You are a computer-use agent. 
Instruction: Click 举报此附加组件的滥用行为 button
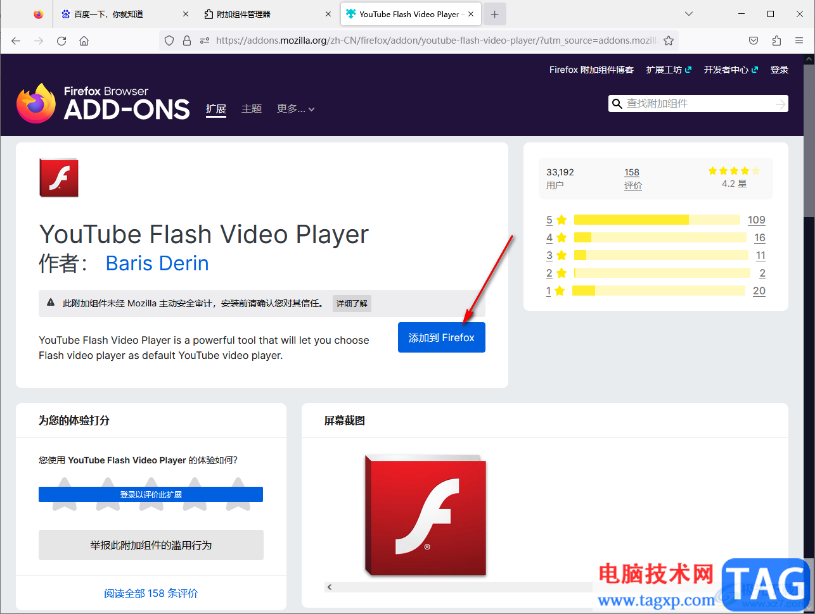(x=151, y=545)
